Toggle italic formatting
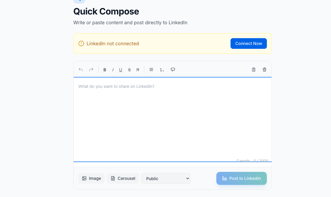Image resolution: width=331 pixels, height=197 pixels. [113, 70]
